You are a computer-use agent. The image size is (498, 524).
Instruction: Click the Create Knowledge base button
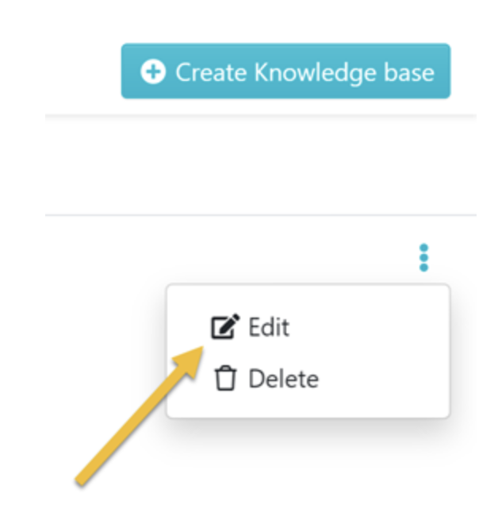[285, 71]
